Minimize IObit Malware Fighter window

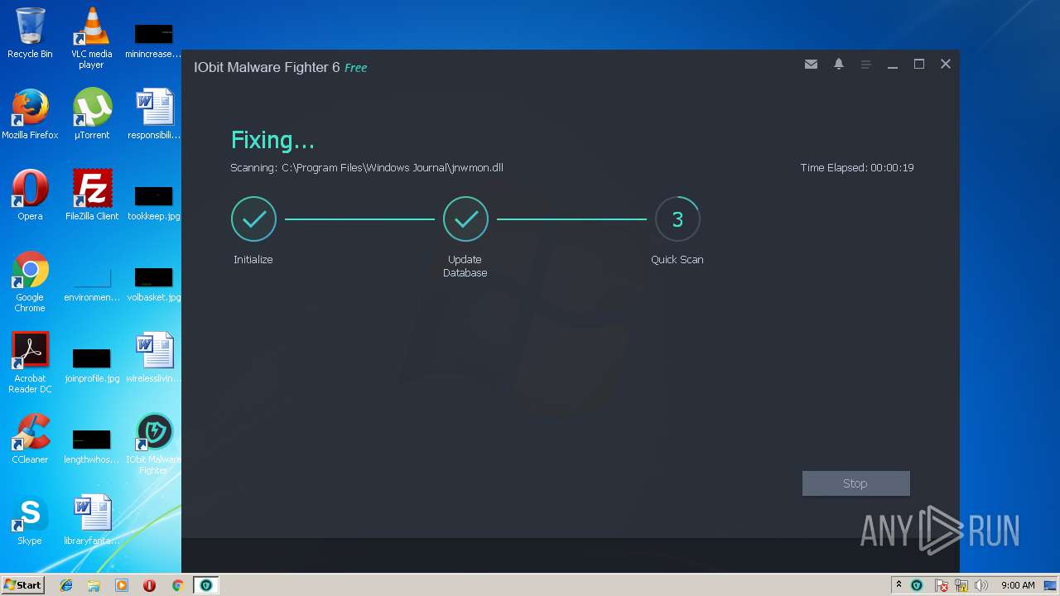click(x=893, y=65)
